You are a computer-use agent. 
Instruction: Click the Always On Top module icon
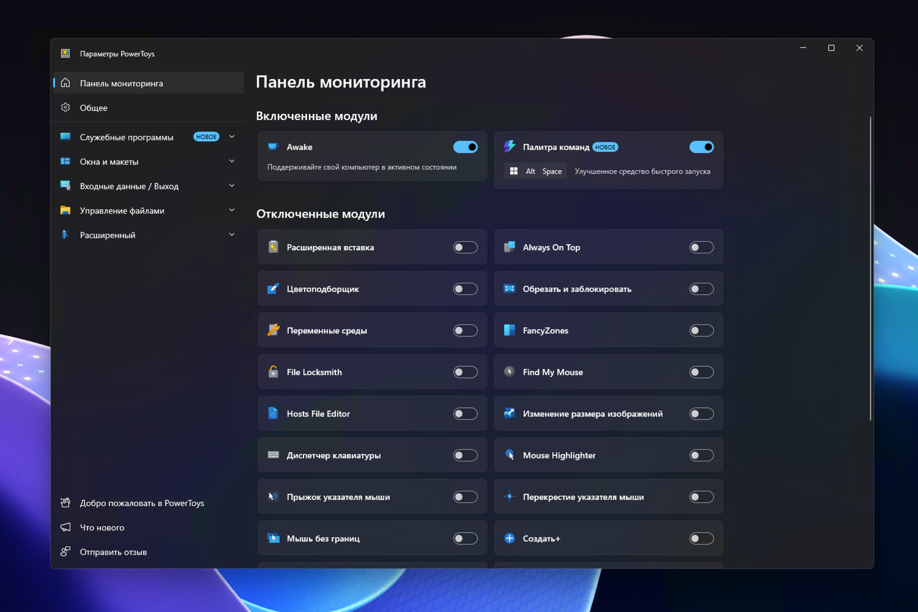[509, 247]
